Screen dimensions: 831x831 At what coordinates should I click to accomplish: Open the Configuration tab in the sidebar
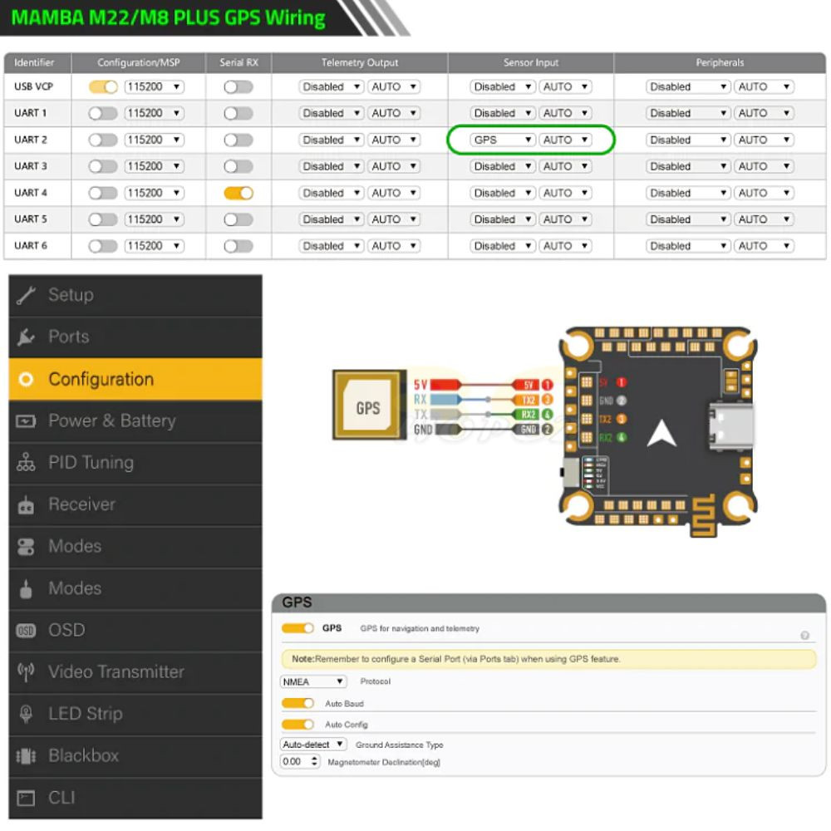(135, 379)
